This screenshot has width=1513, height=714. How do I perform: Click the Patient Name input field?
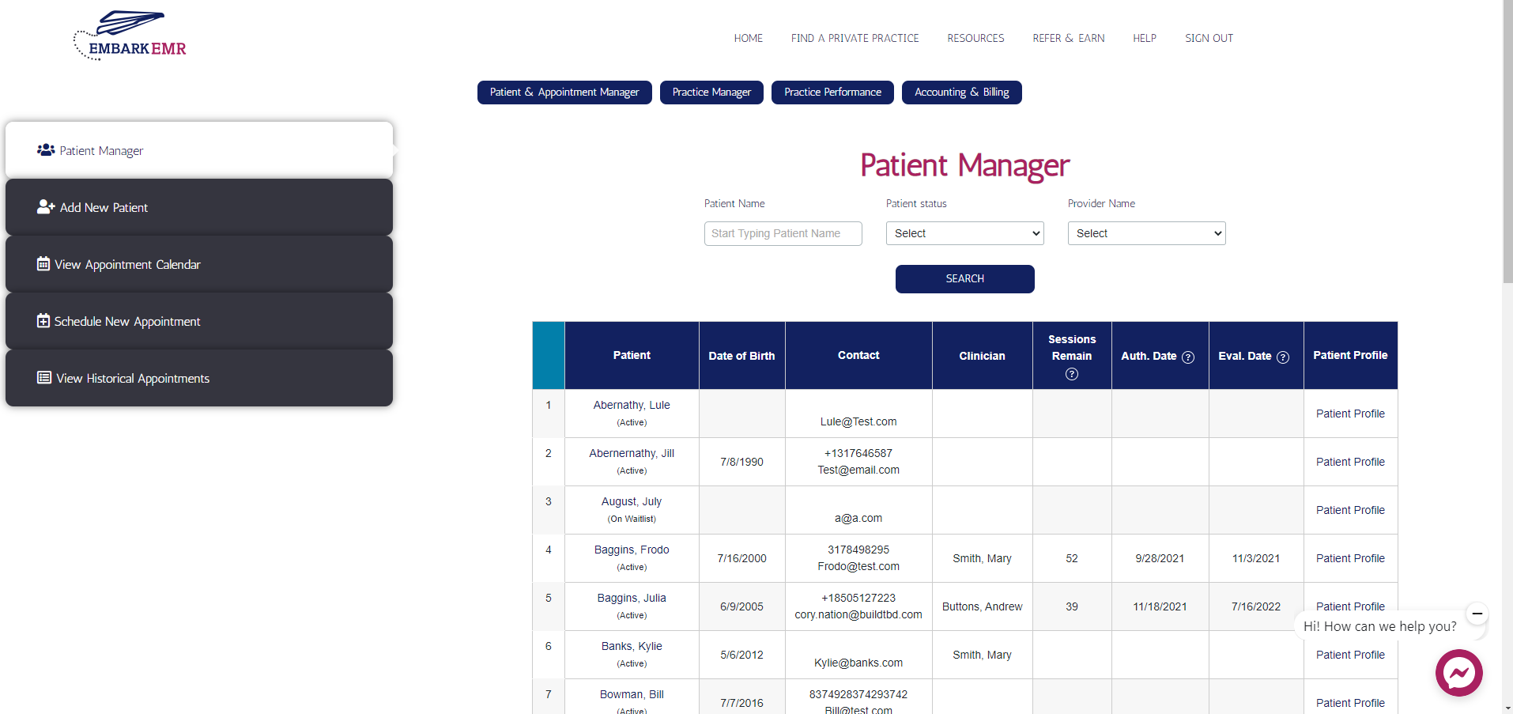point(782,233)
